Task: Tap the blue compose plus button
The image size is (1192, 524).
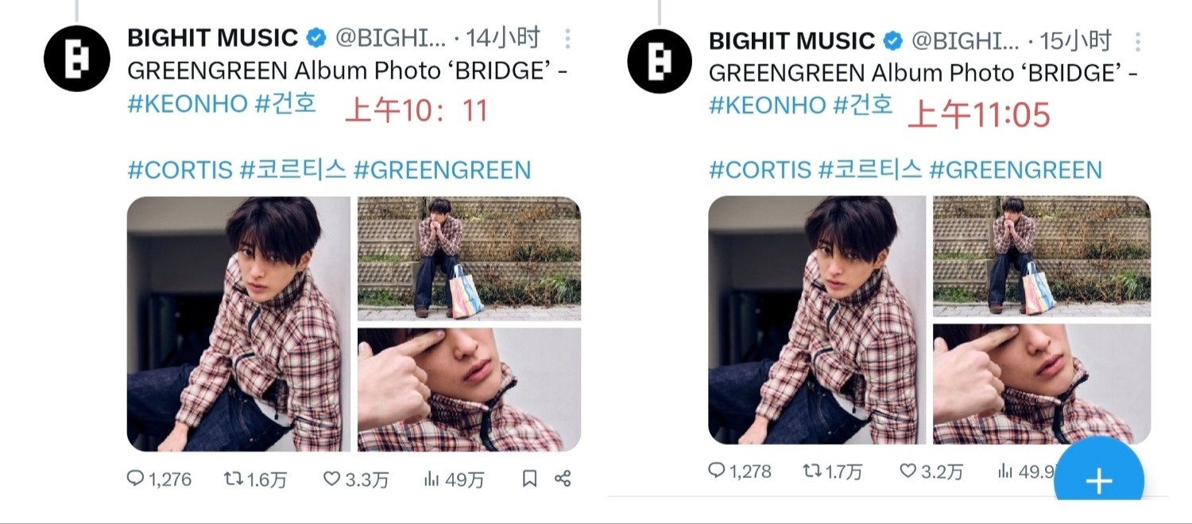Action: 1099,479
